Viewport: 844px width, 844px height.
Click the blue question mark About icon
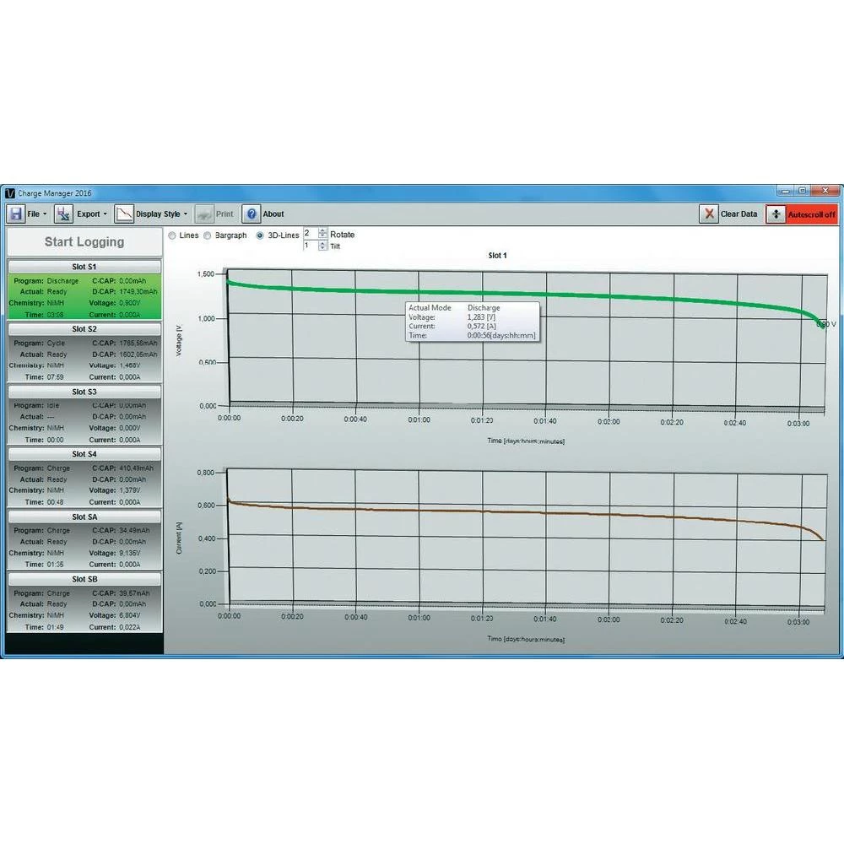pos(251,214)
